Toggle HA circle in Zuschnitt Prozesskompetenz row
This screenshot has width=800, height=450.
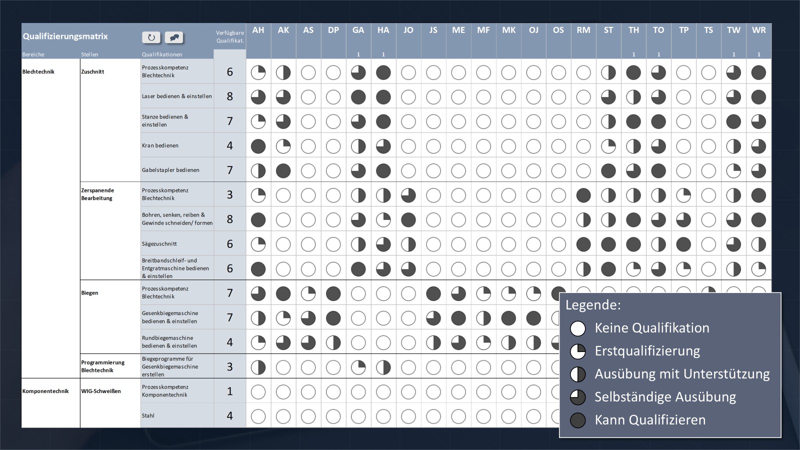pos(383,72)
